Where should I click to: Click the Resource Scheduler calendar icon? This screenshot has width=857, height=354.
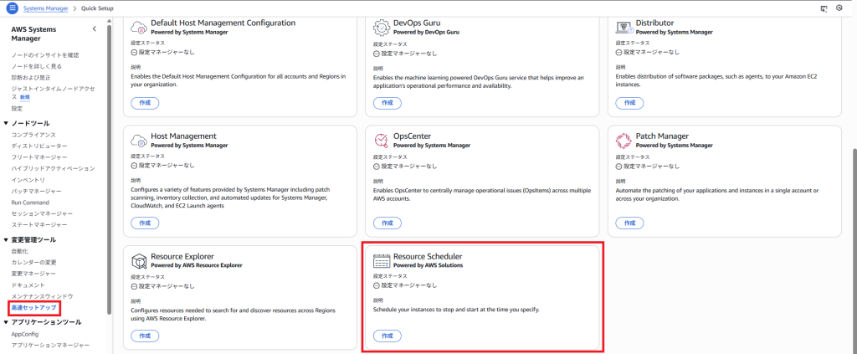click(x=381, y=260)
